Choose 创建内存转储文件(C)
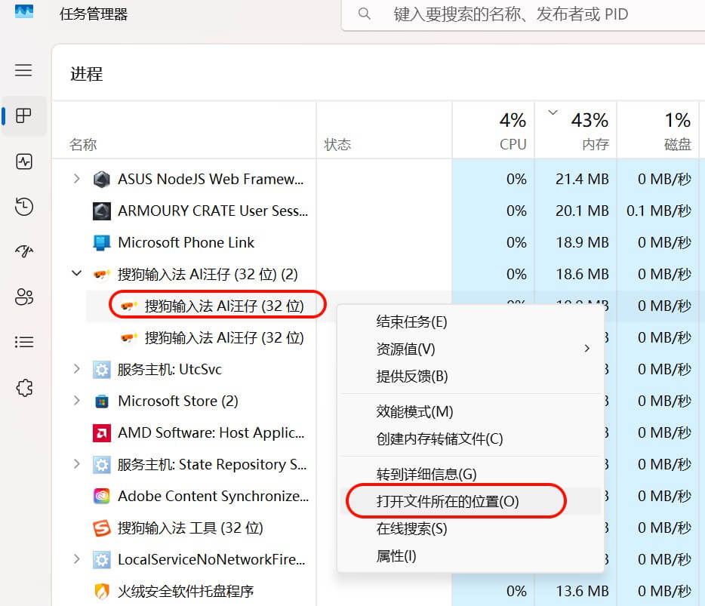 [x=470, y=438]
